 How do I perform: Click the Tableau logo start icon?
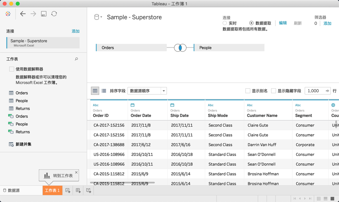pyautogui.click(x=8, y=14)
